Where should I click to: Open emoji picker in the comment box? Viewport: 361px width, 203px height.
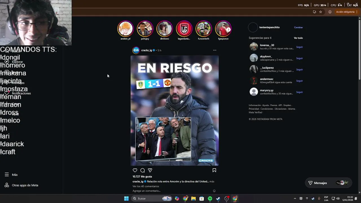coord(214,191)
